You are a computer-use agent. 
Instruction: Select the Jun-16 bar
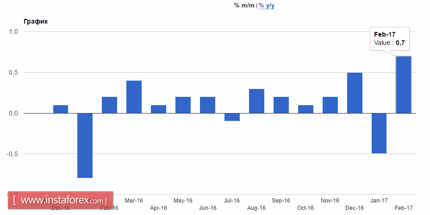click(207, 105)
